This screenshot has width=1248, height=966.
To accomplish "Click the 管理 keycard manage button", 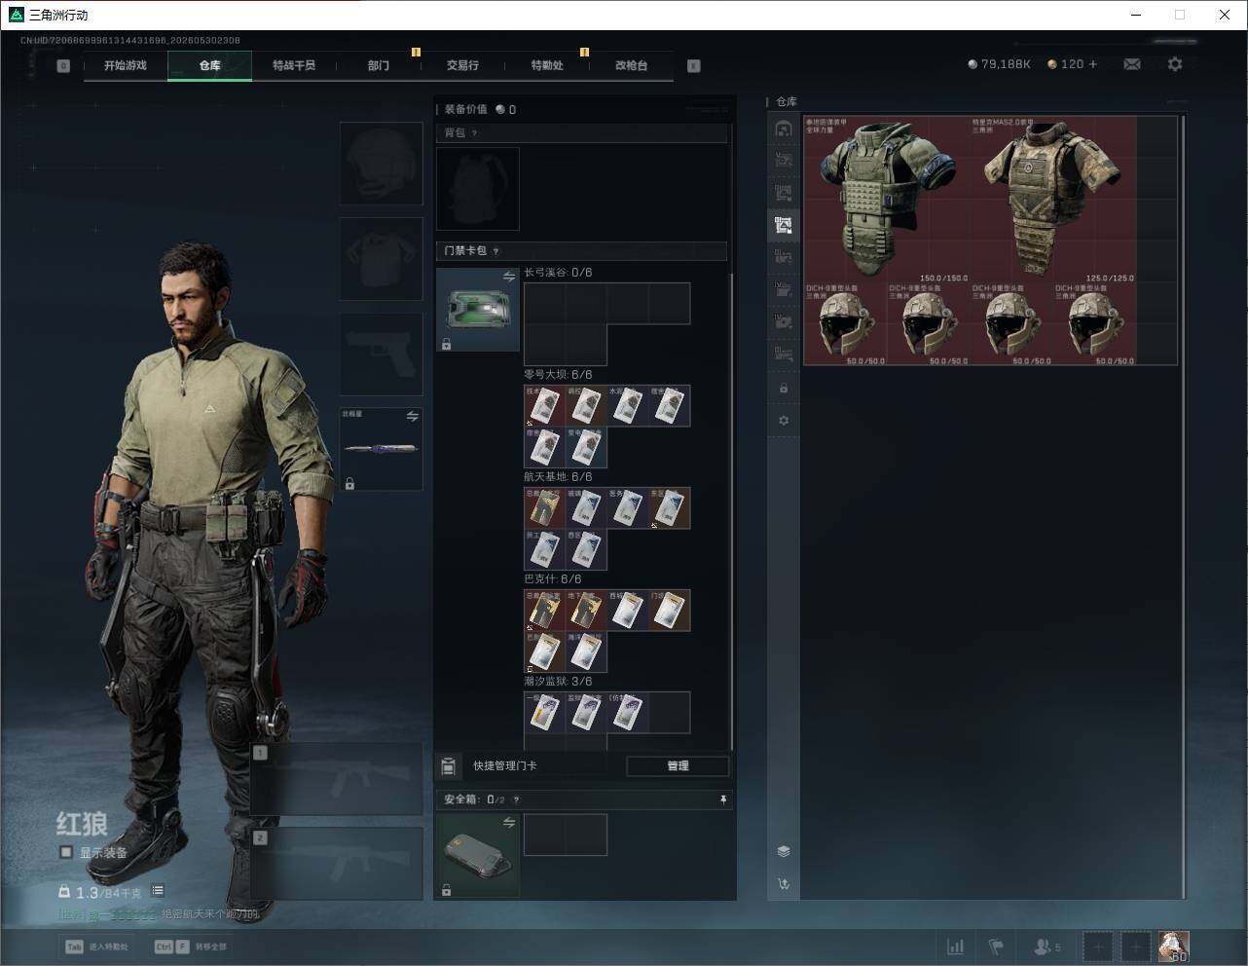I will point(678,766).
